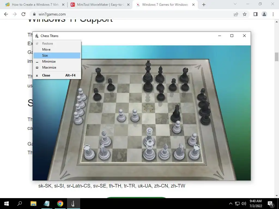
Task: Open the second pinned taskbar app
Action: click(x=47, y=204)
